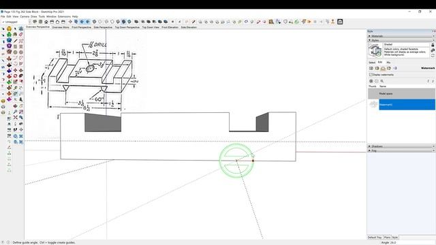Screen dimensions: 436x245
Task: Switch to Side Perspective scene tab
Action: point(103,27)
